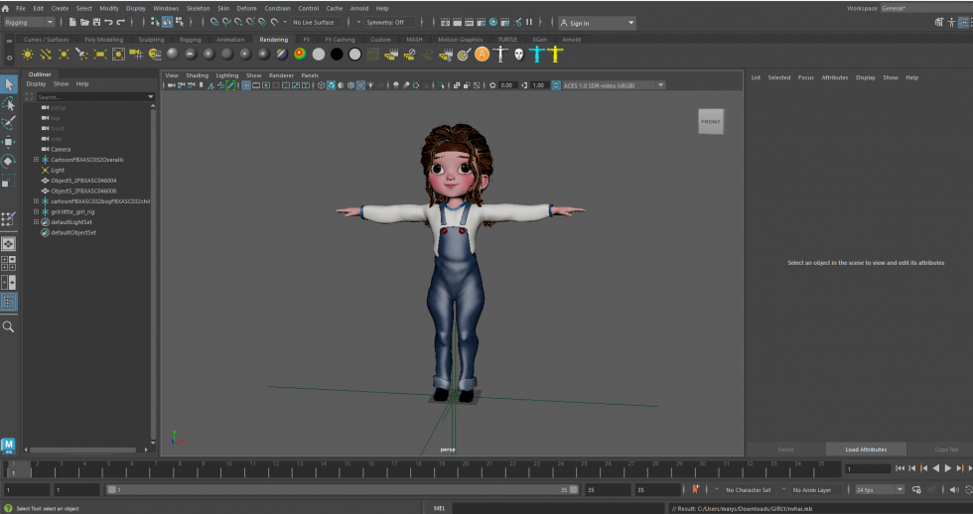Switch to four view panel layout

(9, 263)
